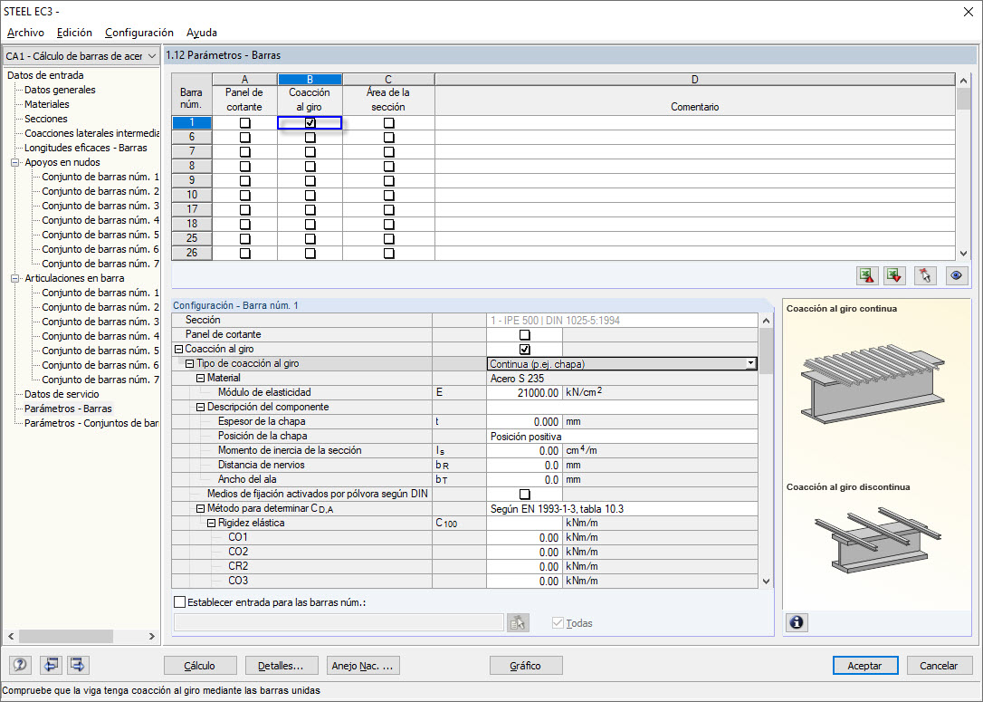The height and width of the screenshot is (702, 983).
Task: Uncheck Coacción al giro for barra 1
Action: (310, 122)
